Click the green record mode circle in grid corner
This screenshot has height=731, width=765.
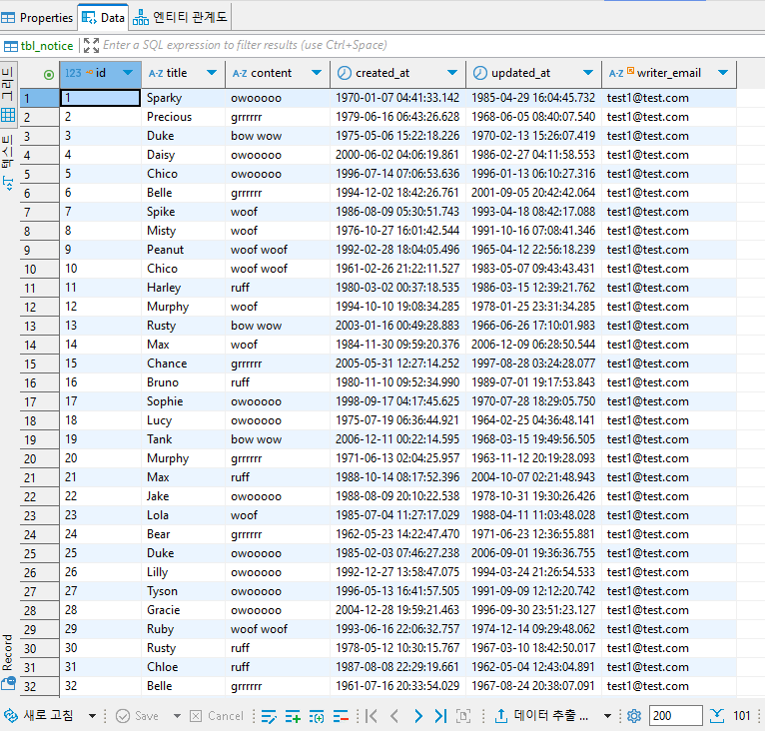pyautogui.click(x=49, y=75)
